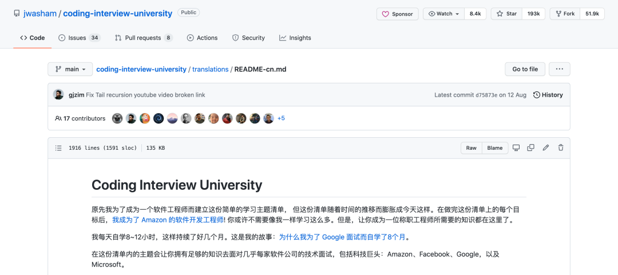Sponsor the repository with heart button
618x275 pixels.
[397, 14]
